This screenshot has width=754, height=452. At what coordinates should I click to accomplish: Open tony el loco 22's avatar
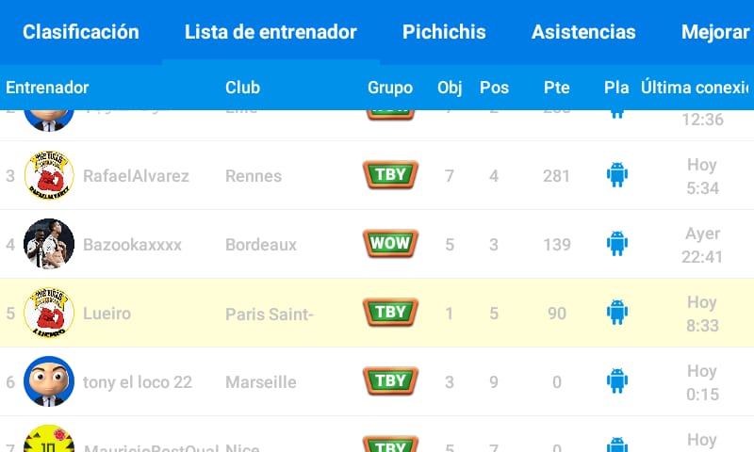tap(49, 381)
